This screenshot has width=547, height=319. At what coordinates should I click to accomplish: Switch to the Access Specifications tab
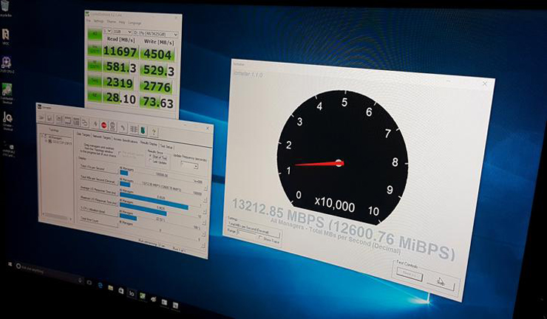(126, 140)
